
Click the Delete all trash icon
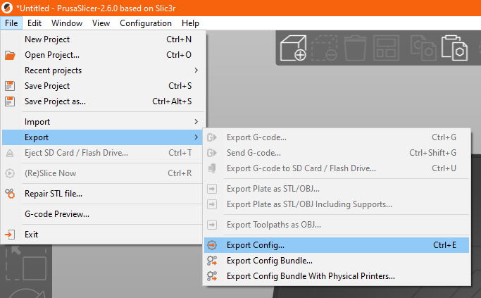point(355,48)
